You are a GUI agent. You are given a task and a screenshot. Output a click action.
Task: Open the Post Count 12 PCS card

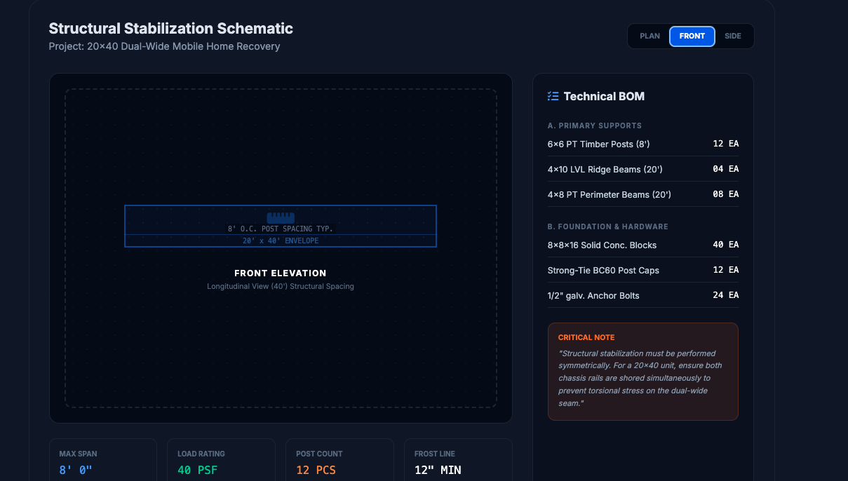pos(339,461)
